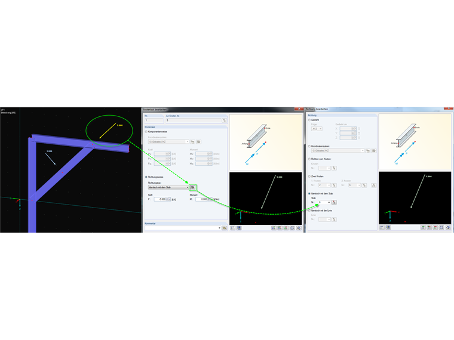Click picker icon for 1. Knoten
This screenshot has height=340, width=454.
[x=334, y=185]
